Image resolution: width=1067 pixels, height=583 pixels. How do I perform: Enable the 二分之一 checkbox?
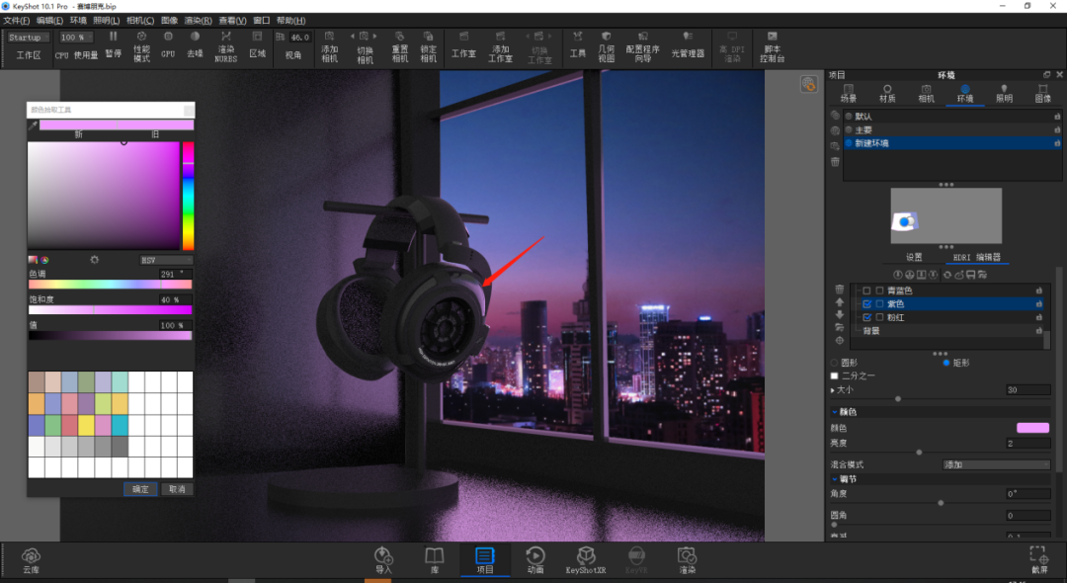(834, 375)
